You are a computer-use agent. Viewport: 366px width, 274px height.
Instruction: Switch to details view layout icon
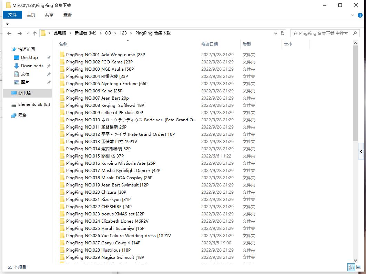pos(351,267)
